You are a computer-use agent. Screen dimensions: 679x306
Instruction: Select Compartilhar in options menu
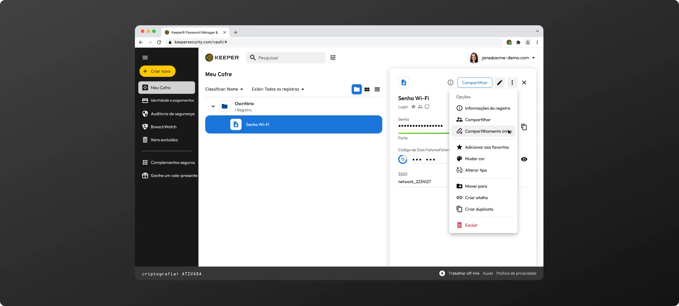point(483,120)
